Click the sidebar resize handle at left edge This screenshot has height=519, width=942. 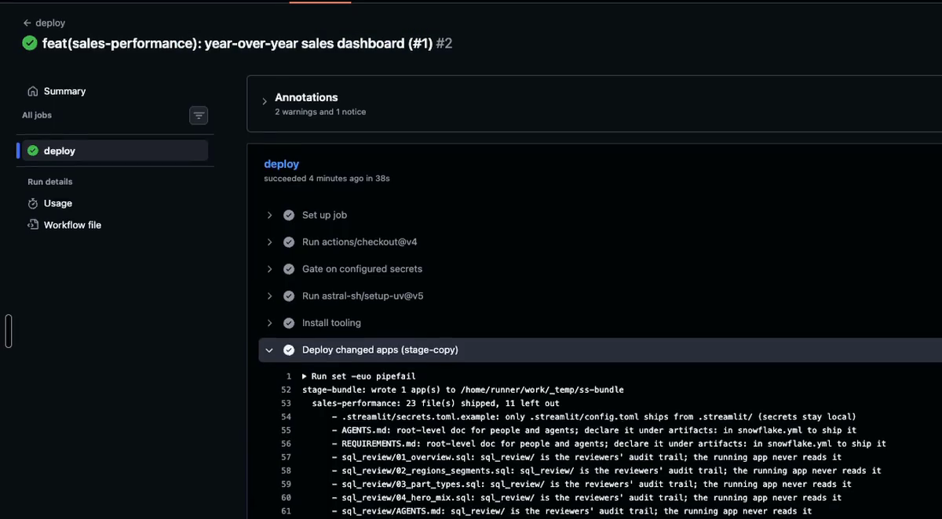pyautogui.click(x=9, y=331)
